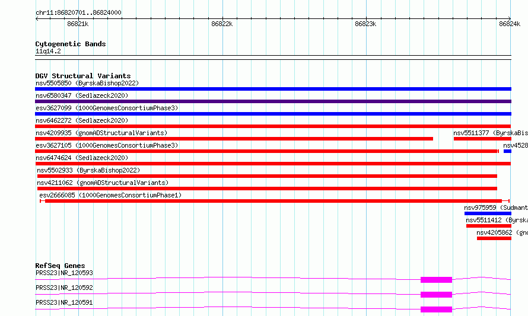Open nsv5502933 (ByrskaBishop2022) label
Screen dimensions: 528x316
pos(88,170)
